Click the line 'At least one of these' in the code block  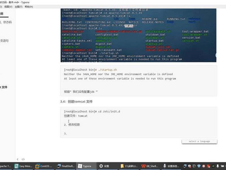click(120, 79)
